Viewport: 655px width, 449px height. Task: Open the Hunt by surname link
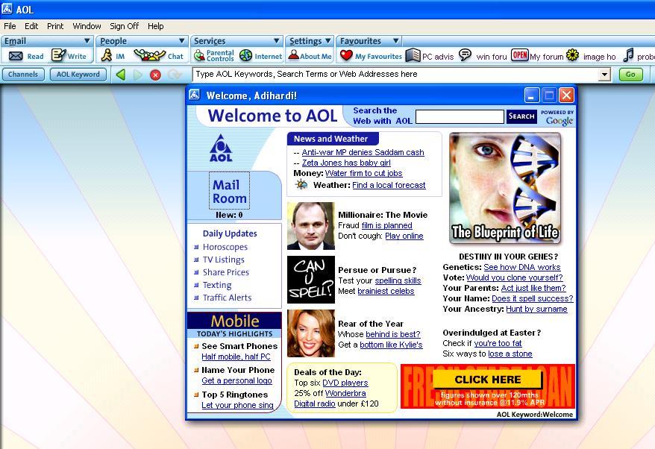(536, 309)
